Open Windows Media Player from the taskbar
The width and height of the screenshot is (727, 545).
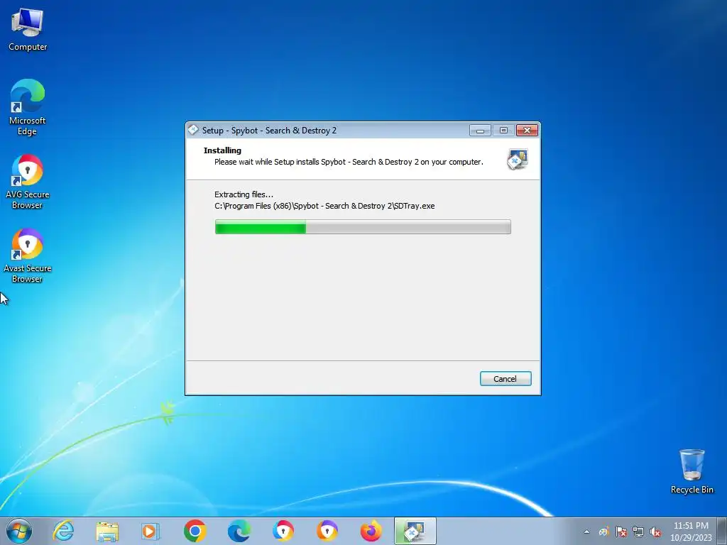pos(151,531)
